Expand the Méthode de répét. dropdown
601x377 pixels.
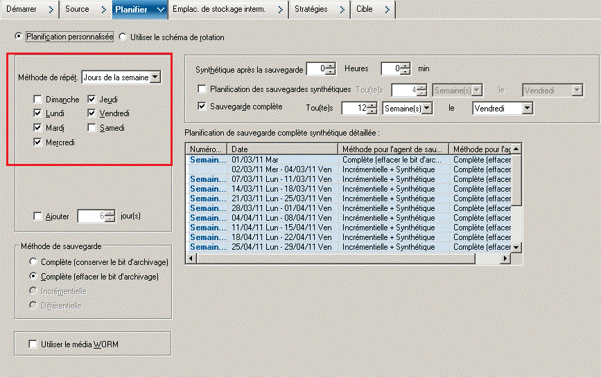[155, 77]
